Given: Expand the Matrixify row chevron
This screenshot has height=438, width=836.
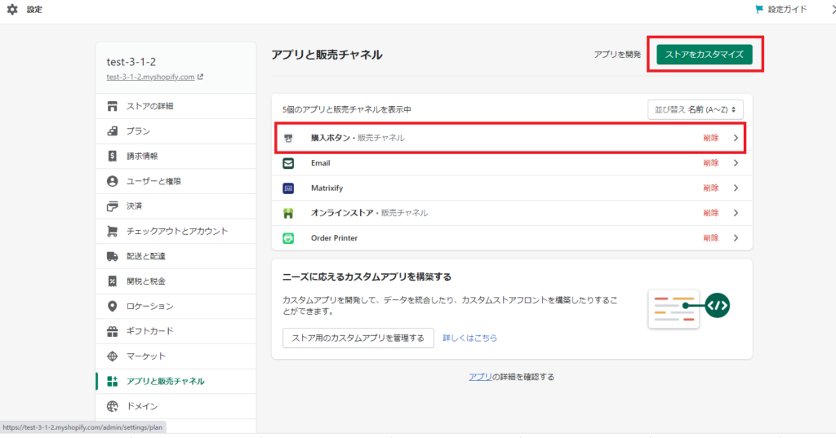Looking at the screenshot, I should (736, 188).
